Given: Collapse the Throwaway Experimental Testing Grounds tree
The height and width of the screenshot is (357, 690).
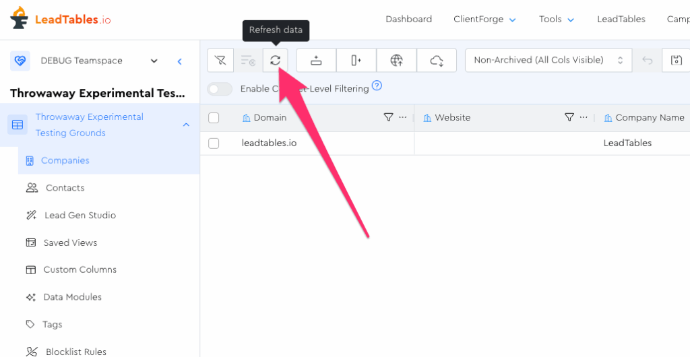Looking at the screenshot, I should click(186, 125).
